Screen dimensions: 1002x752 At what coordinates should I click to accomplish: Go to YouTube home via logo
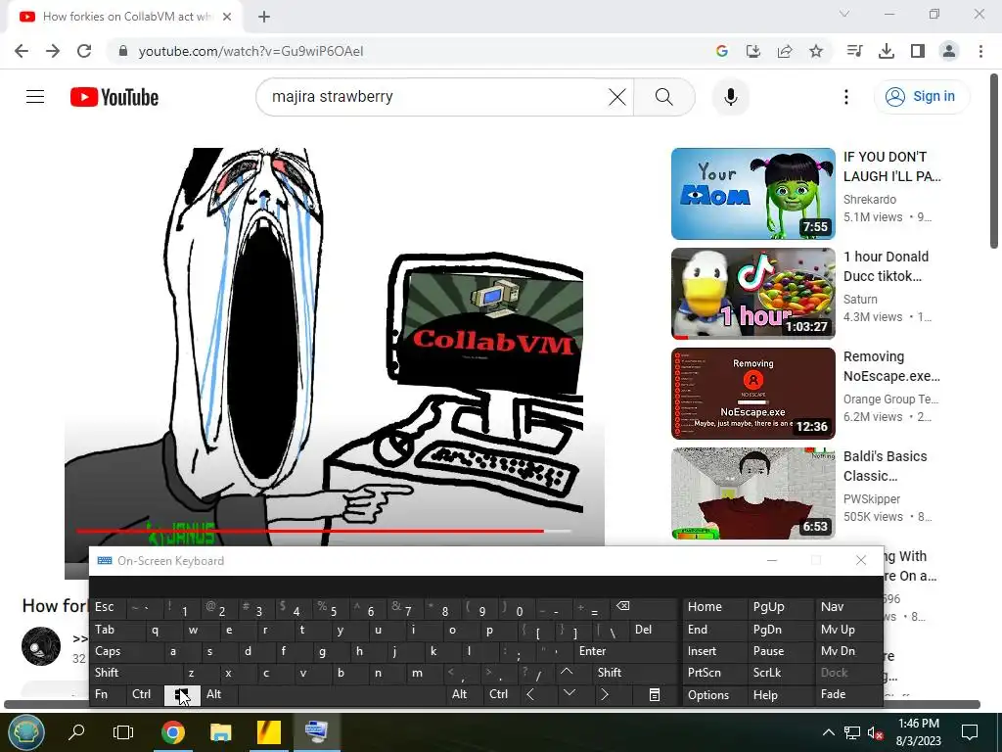coord(114,97)
